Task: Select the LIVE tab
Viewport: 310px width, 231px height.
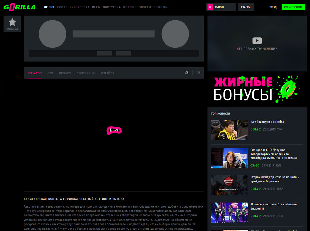Action: 51,73
